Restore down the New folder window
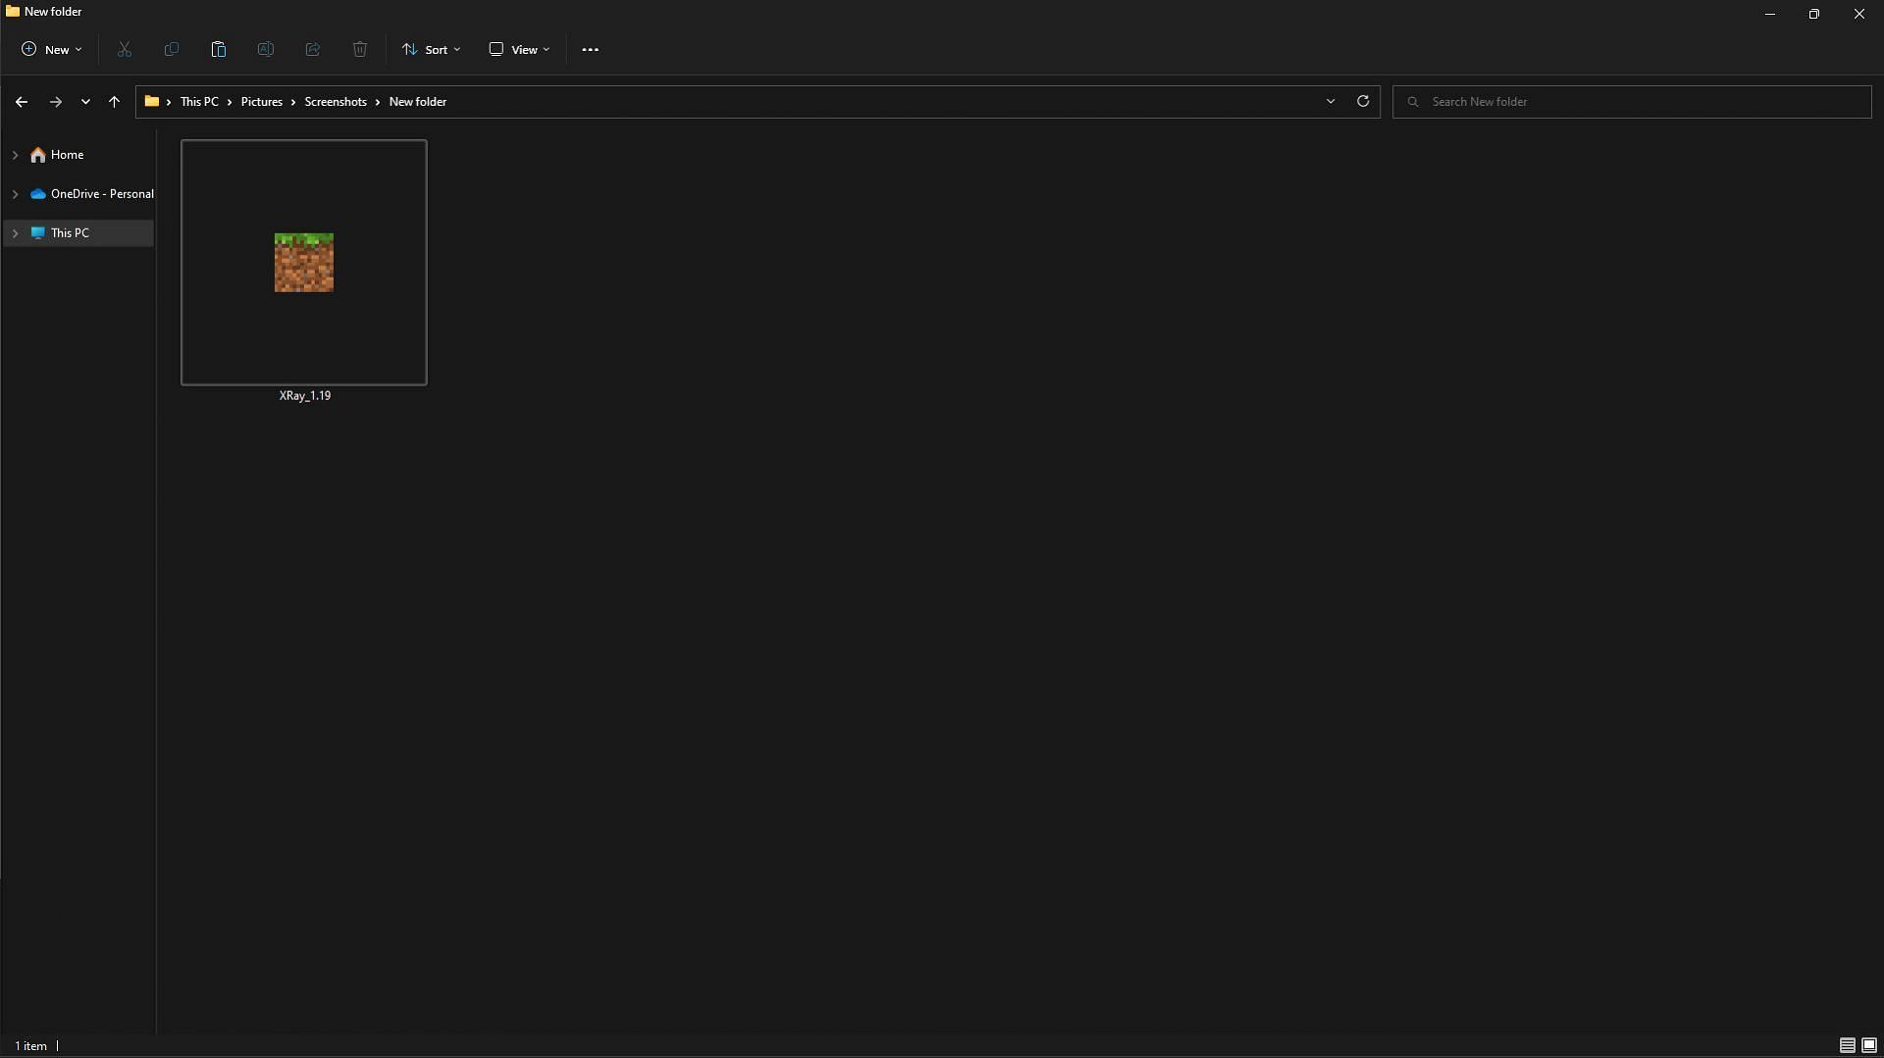The height and width of the screenshot is (1058, 1884). pyautogui.click(x=1814, y=14)
